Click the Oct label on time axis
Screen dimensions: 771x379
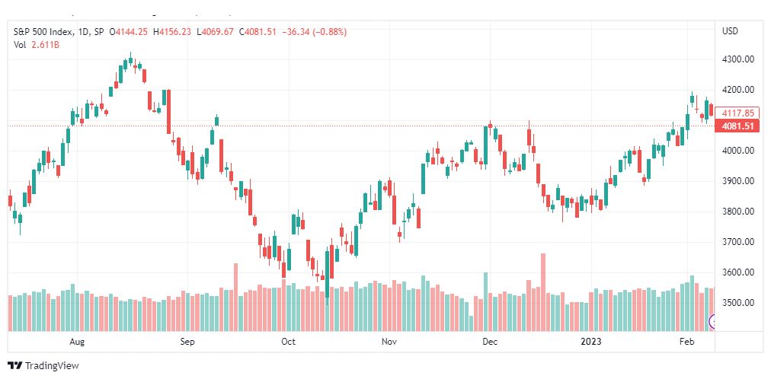(288, 342)
